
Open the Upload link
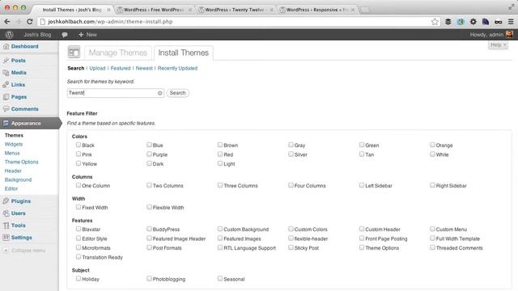(x=97, y=68)
